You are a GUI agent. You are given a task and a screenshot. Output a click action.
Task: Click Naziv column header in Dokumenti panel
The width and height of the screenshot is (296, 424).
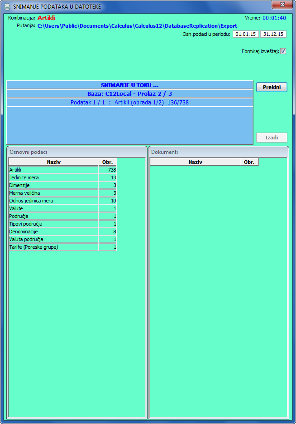click(195, 162)
